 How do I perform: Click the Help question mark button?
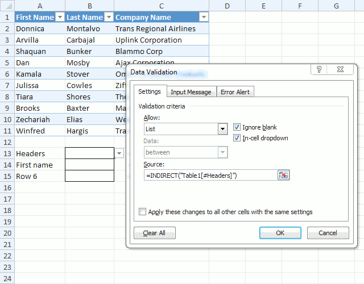tap(320, 70)
